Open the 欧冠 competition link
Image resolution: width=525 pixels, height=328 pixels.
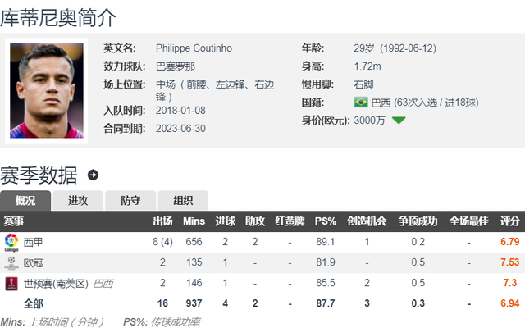[x=33, y=262]
